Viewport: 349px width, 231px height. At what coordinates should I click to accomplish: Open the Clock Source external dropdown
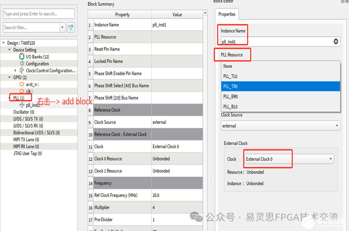pyautogui.click(x=280, y=126)
